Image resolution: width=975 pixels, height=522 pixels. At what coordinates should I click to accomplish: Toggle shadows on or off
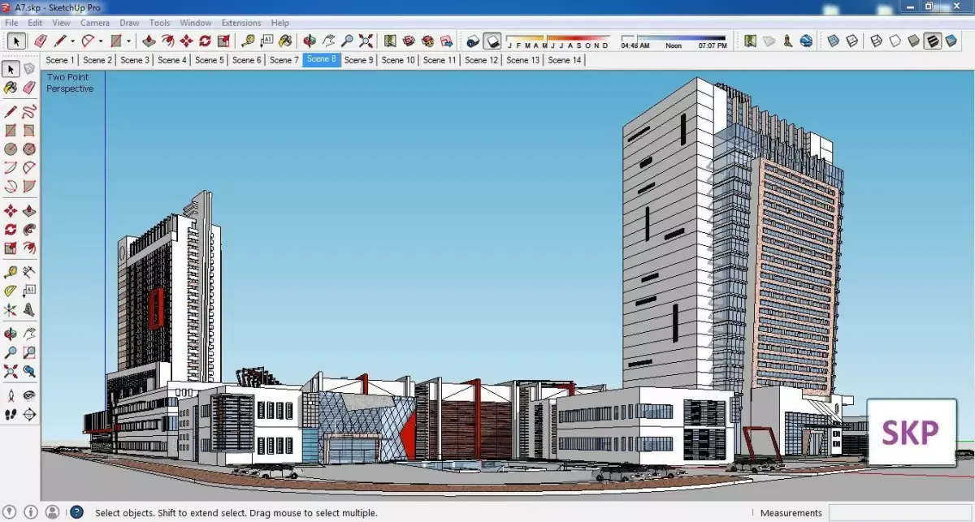coord(492,41)
